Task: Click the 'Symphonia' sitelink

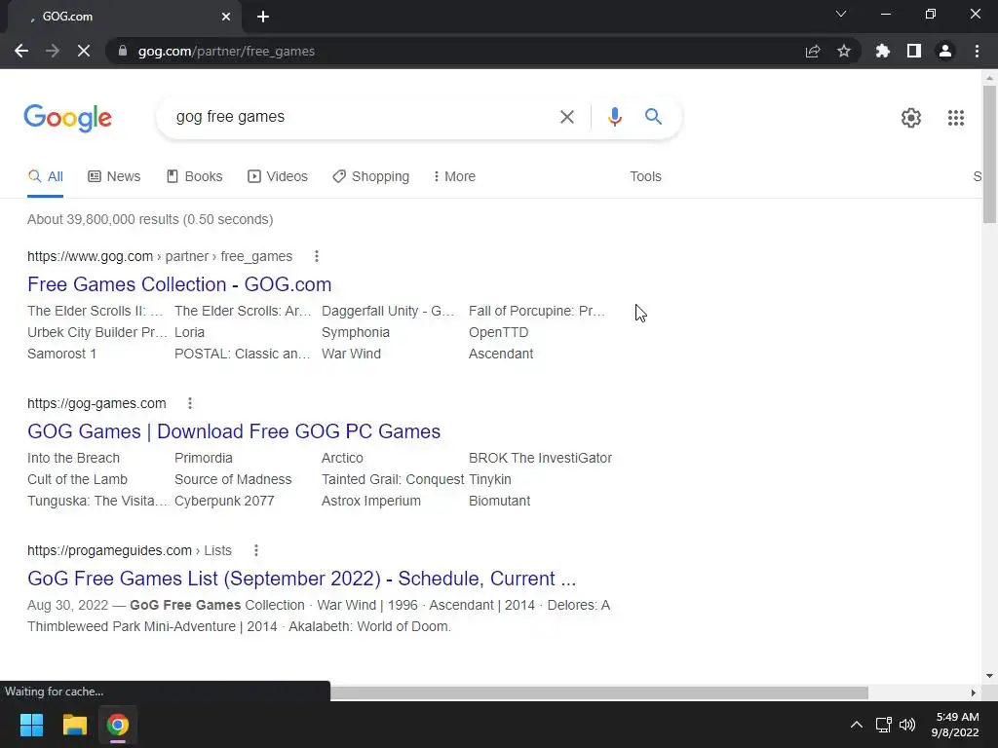Action: [x=356, y=333]
